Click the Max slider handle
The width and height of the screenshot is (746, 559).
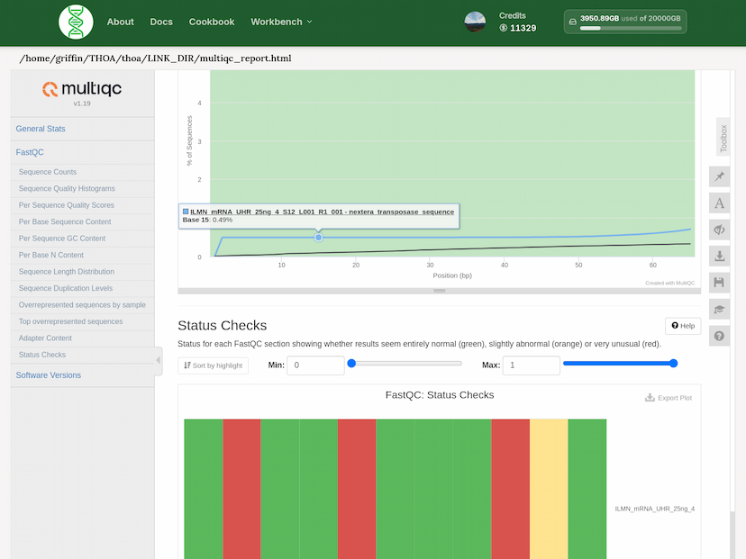click(672, 363)
